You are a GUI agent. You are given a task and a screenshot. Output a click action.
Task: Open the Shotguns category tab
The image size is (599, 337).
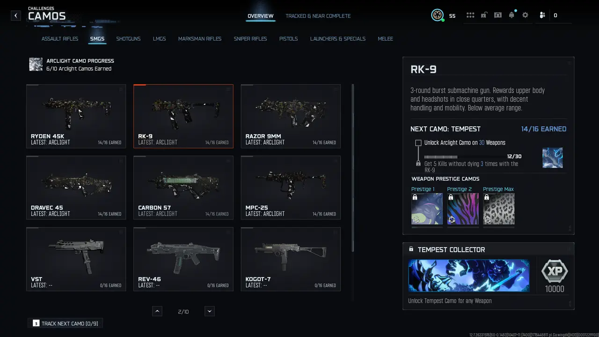click(x=128, y=39)
